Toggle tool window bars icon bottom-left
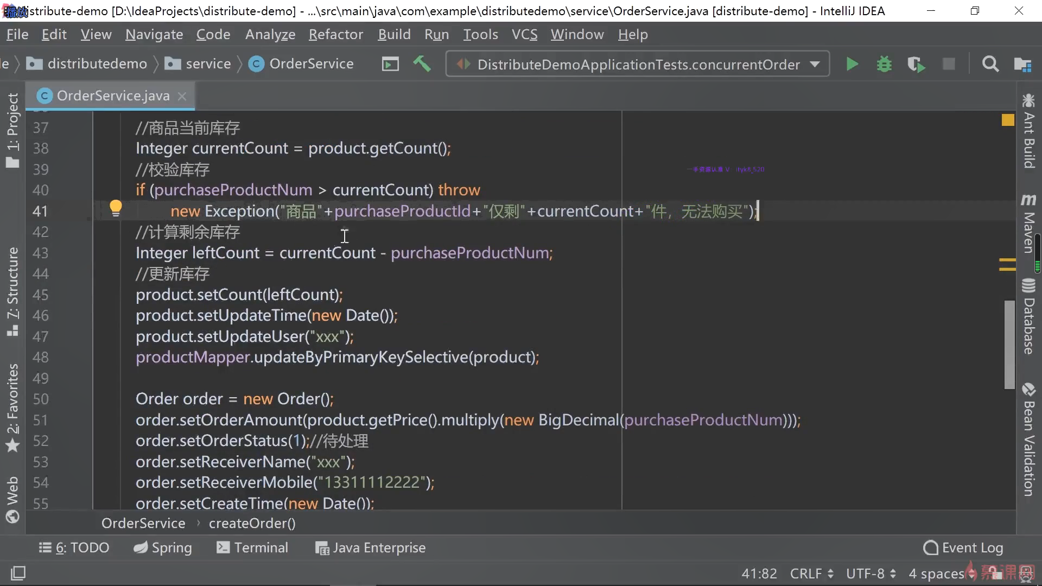Viewport: 1042px width, 586px height. tap(18, 573)
